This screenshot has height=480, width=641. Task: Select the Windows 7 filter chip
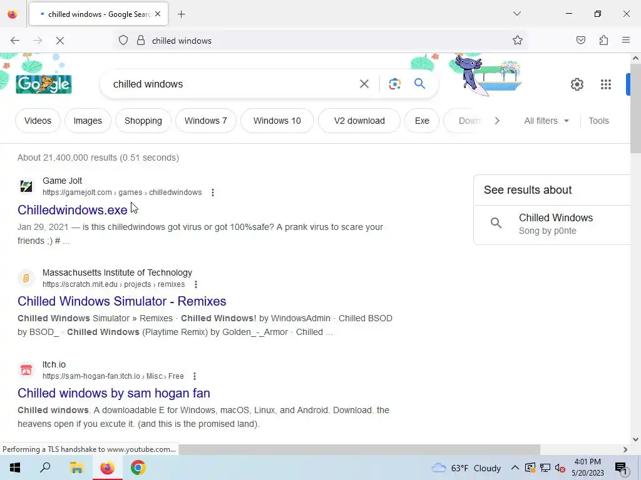point(205,121)
